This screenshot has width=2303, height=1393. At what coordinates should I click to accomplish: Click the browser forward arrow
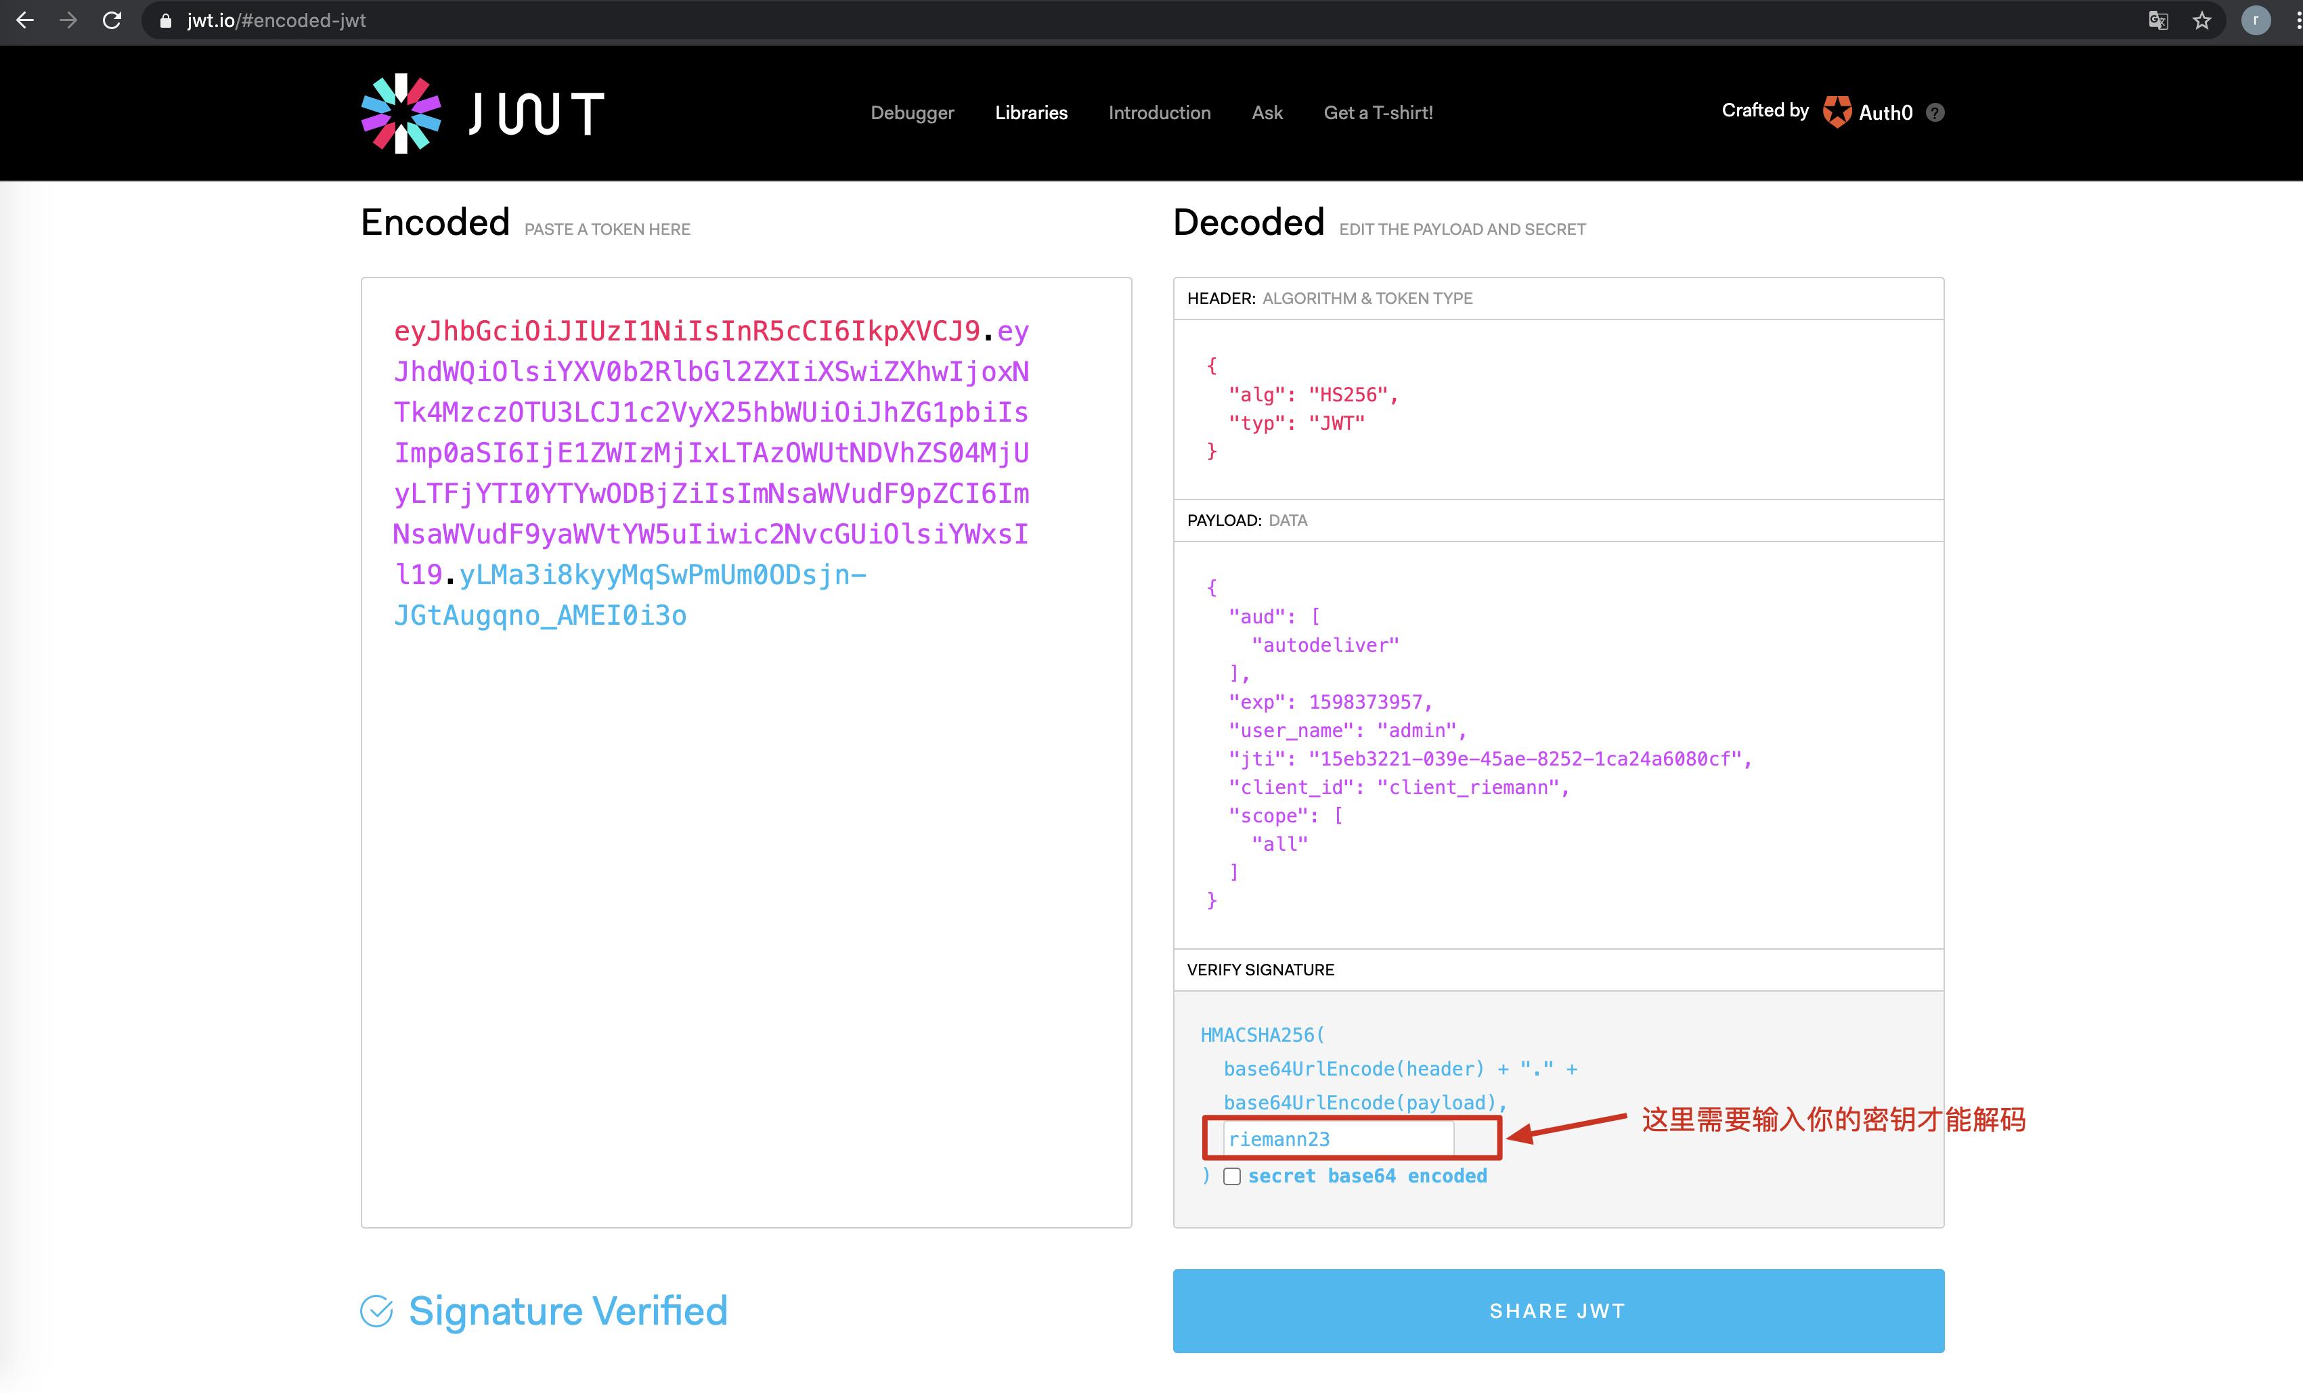[68, 20]
